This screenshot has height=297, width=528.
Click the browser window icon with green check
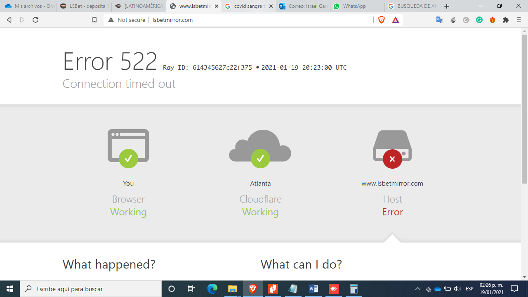pos(128,148)
